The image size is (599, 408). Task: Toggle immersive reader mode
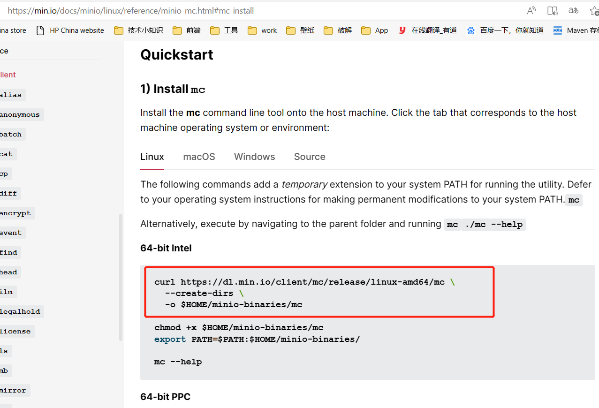point(552,10)
